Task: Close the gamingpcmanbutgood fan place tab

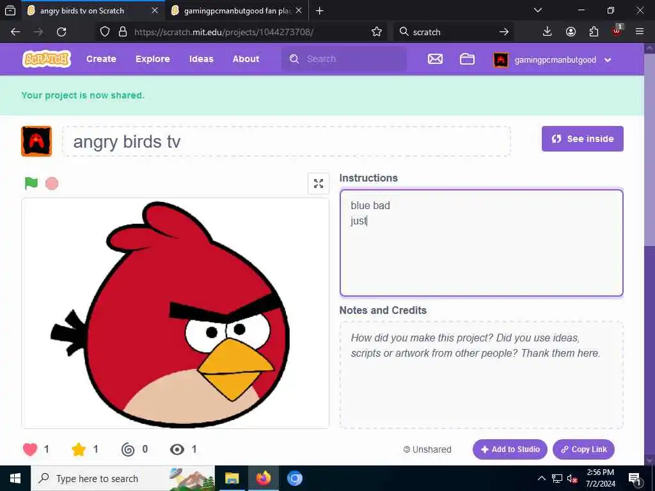Action: tap(299, 10)
